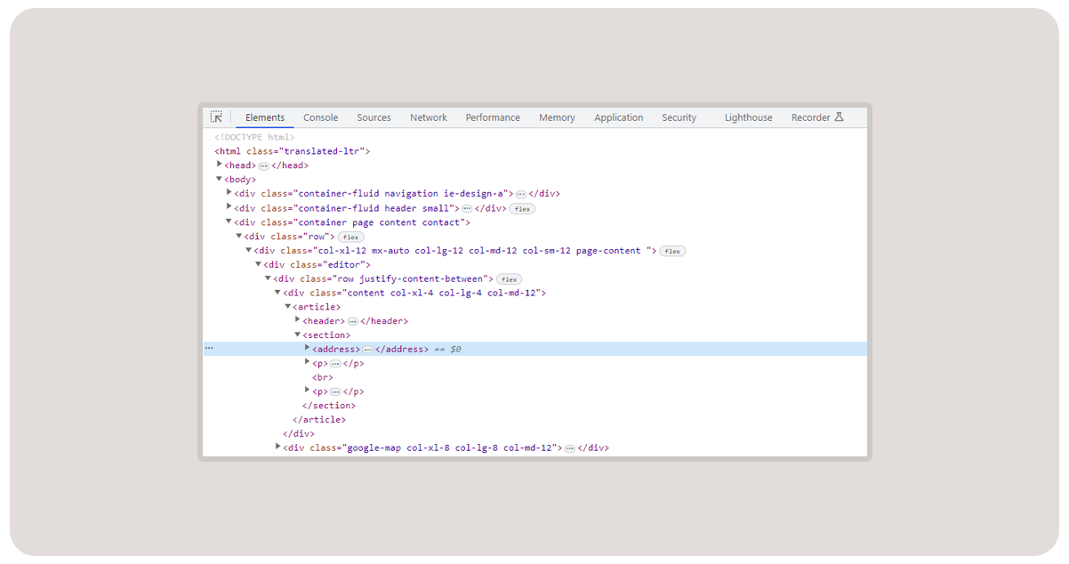Open the Network tab
This screenshot has height=564, width=1069.
[x=428, y=117]
